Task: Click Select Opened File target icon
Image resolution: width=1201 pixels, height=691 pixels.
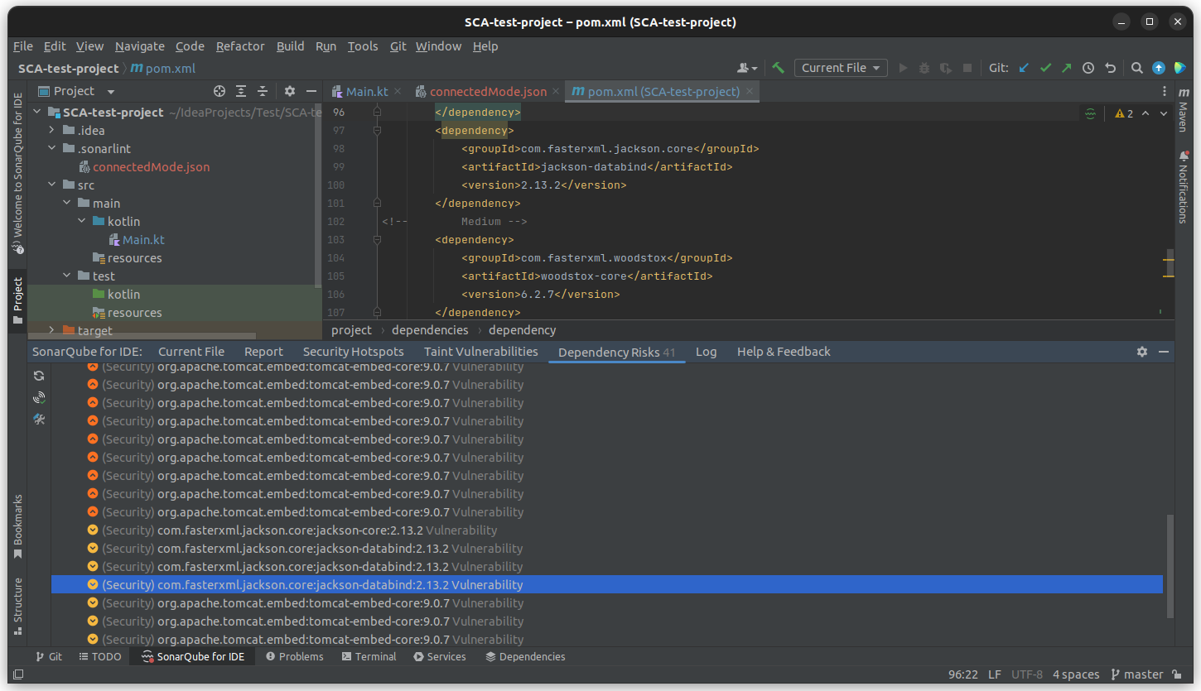Action: point(219,91)
